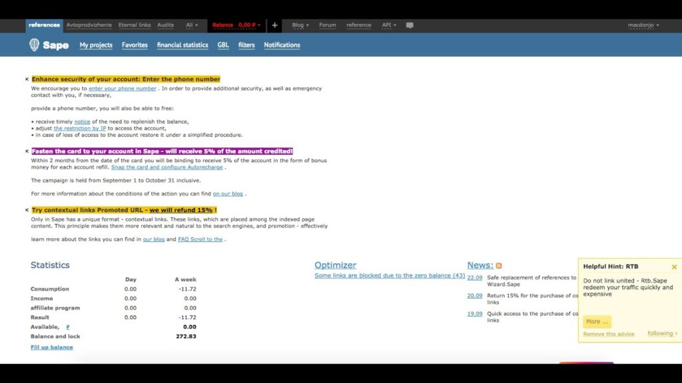682x383 pixels.
Task: Switch to Avtoprodvizhenie tab
Action: click(x=89, y=25)
